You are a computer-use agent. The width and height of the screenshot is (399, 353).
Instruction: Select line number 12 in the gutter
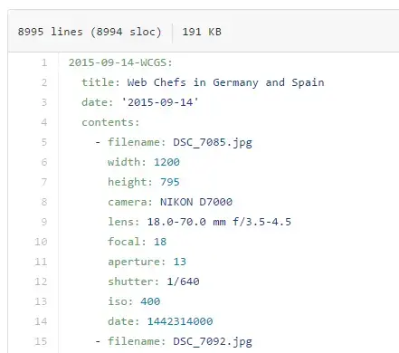tap(41, 281)
